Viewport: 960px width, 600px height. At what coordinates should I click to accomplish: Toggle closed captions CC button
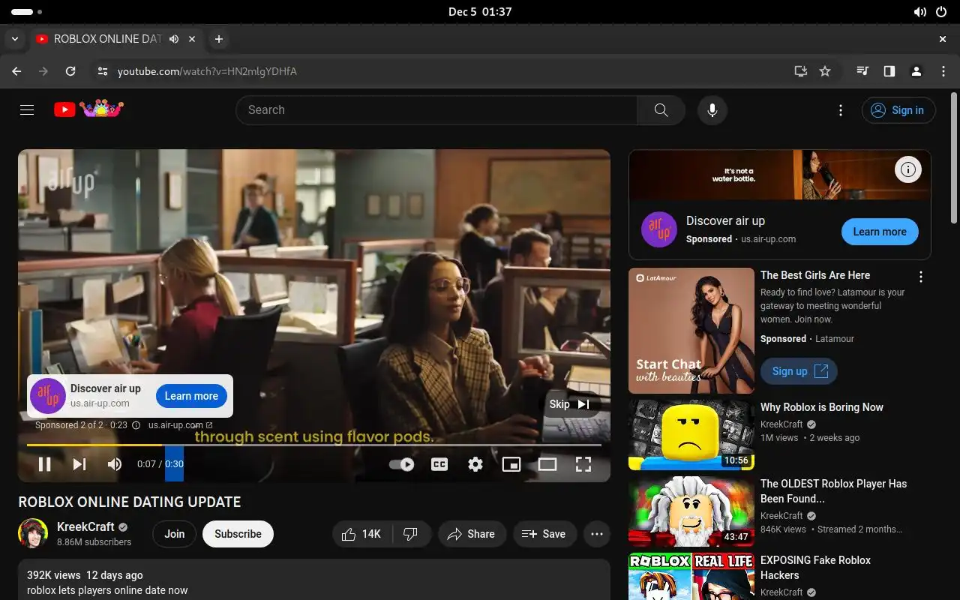click(439, 464)
